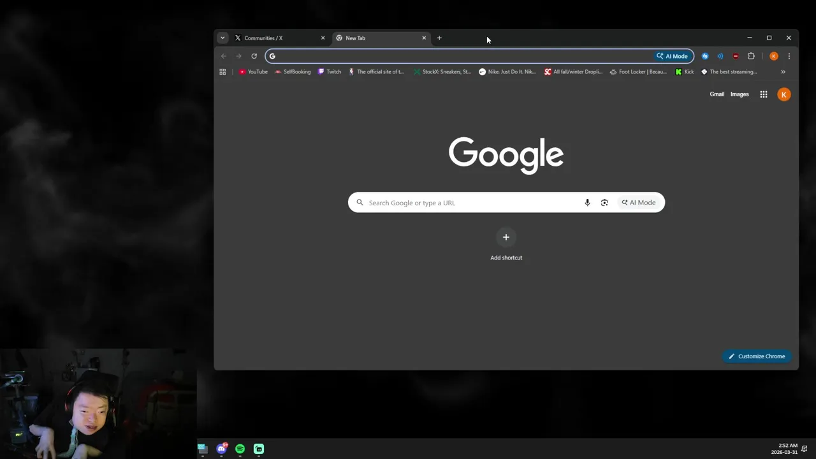Open 'The best streaming...' bookmark
816x459 pixels.
(729, 72)
